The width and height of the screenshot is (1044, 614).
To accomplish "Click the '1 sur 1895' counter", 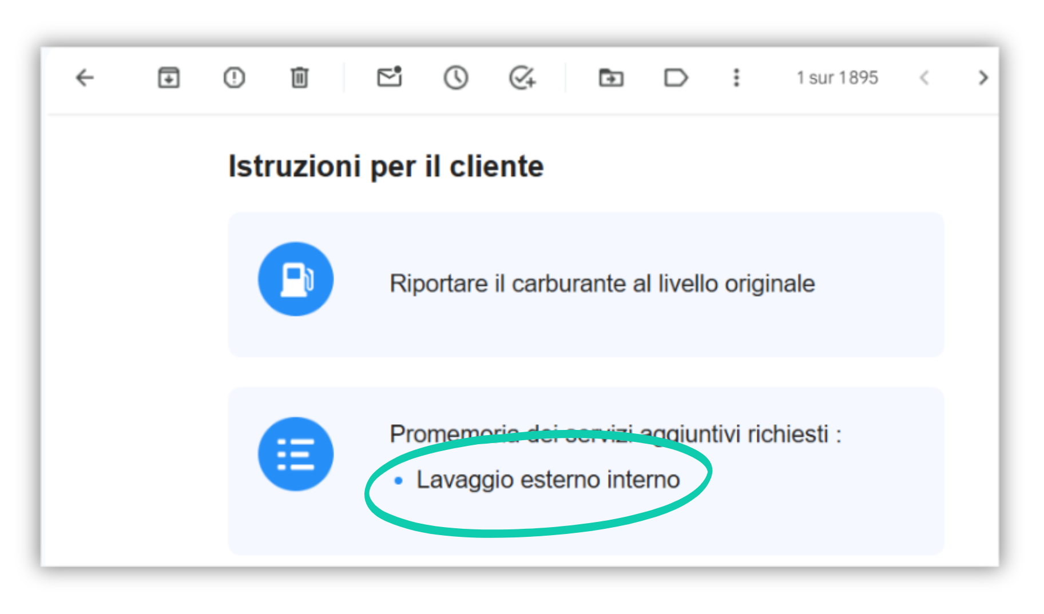I will click(x=837, y=78).
